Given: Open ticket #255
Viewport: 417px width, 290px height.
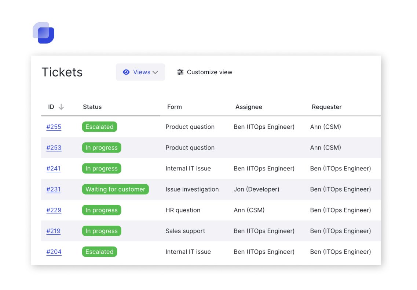Looking at the screenshot, I should tap(54, 127).
